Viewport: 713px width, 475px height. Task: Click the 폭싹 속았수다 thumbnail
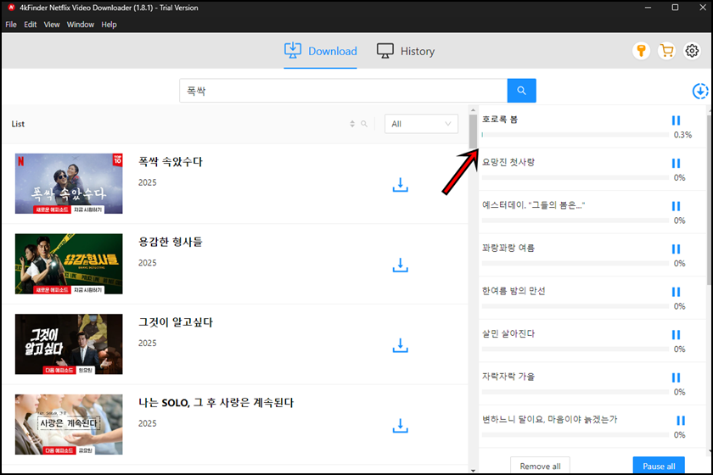(x=69, y=183)
